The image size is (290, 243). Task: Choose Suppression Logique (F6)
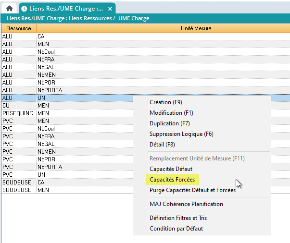point(181,134)
